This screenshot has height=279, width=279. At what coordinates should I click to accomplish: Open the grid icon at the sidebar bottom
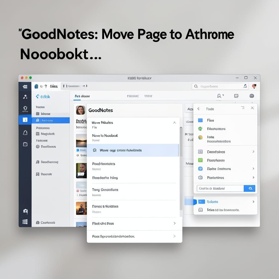tap(25, 222)
